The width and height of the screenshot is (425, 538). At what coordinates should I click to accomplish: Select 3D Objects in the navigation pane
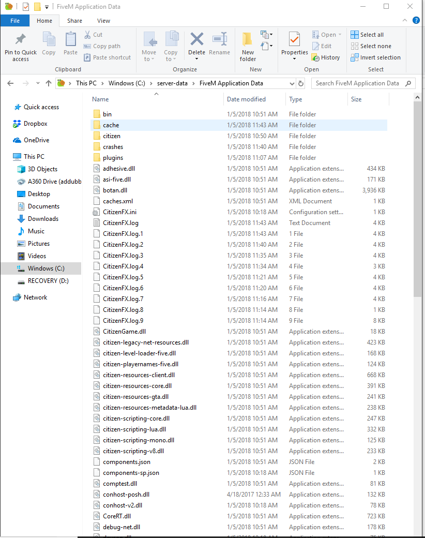point(42,169)
